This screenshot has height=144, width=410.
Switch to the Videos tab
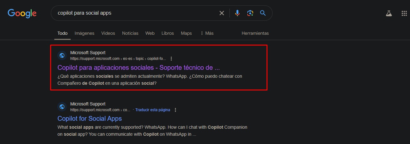coord(108,33)
